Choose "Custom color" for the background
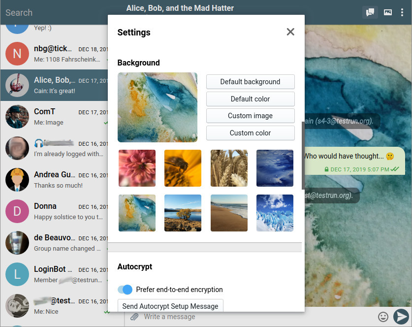 (250, 133)
